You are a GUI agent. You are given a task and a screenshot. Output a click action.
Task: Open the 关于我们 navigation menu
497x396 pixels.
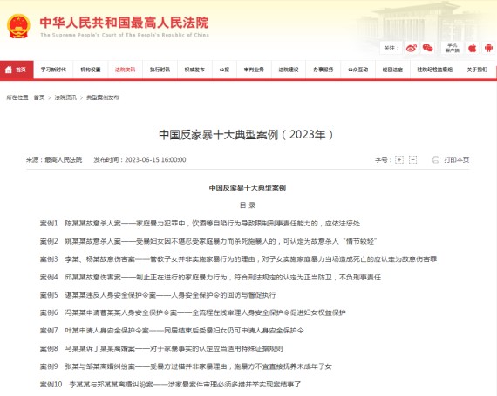tap(477, 70)
